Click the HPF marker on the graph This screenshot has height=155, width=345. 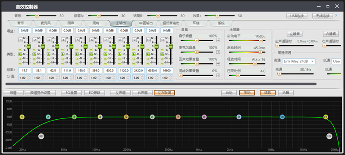pyautogui.click(x=41, y=136)
